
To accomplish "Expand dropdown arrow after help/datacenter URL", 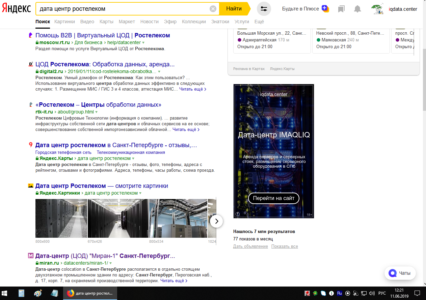I will tap(143, 43).
